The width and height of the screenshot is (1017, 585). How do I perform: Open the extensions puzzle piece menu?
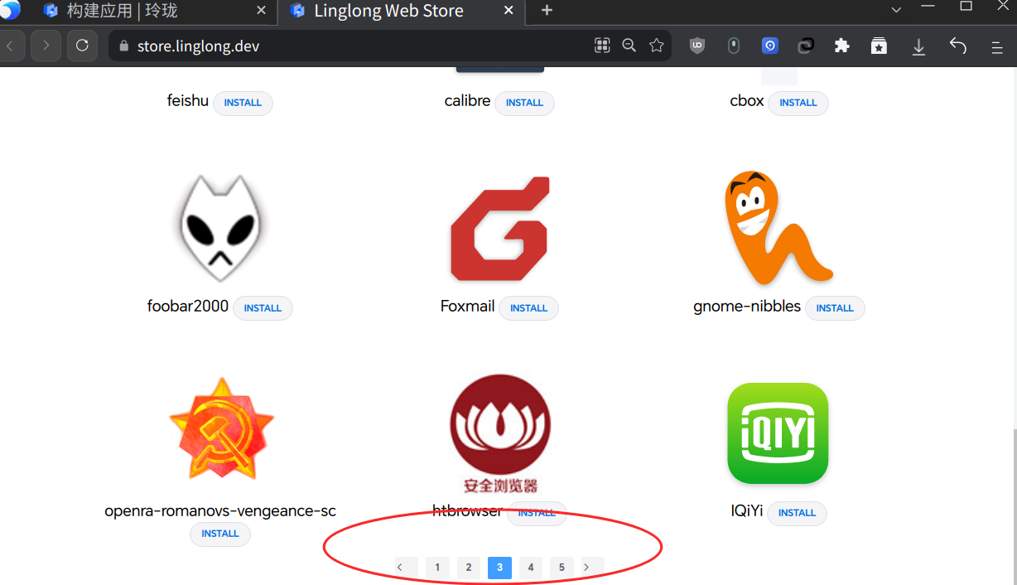click(842, 46)
